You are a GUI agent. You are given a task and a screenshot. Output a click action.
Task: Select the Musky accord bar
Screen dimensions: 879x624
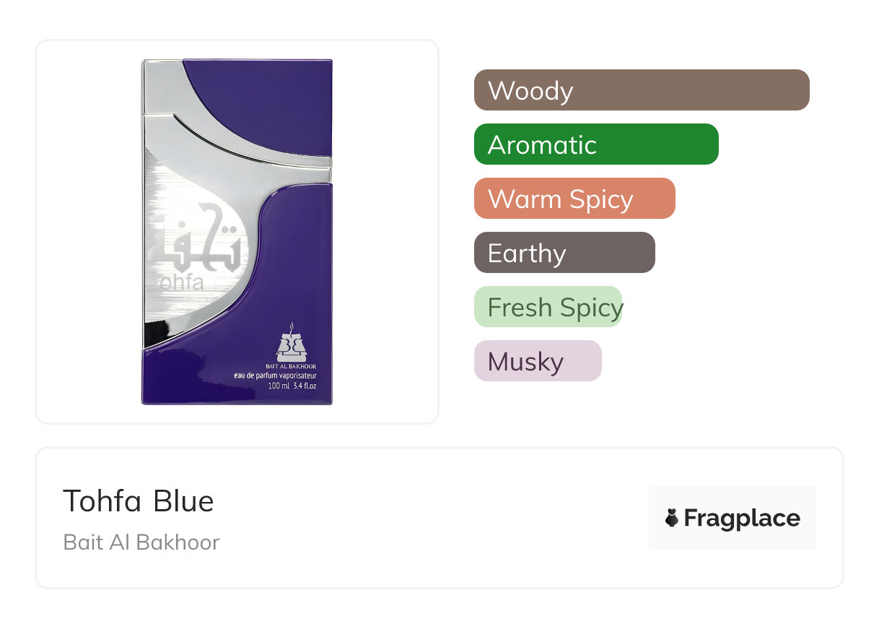pyautogui.click(x=537, y=361)
